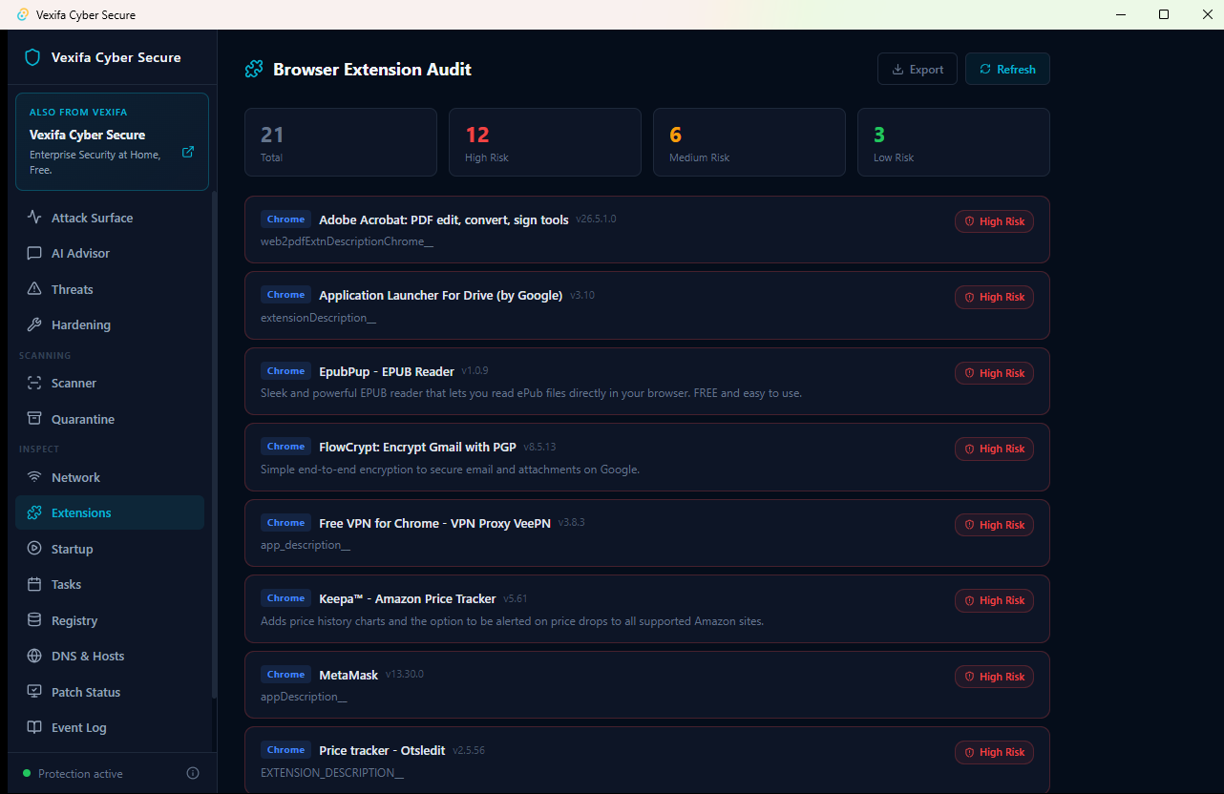Image resolution: width=1224 pixels, height=794 pixels.
Task: Click the DNS & Hosts globe icon
Action: [34, 656]
